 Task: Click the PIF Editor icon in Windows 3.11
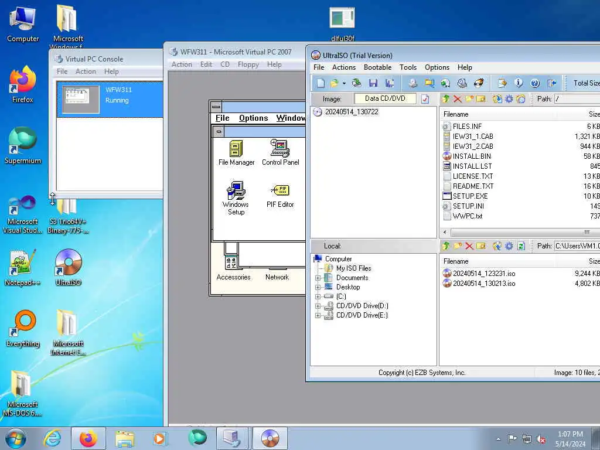[280, 196]
